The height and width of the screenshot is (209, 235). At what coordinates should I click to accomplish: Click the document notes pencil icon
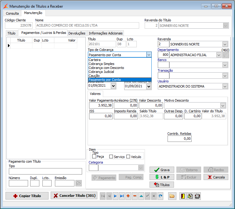[x=190, y=196]
